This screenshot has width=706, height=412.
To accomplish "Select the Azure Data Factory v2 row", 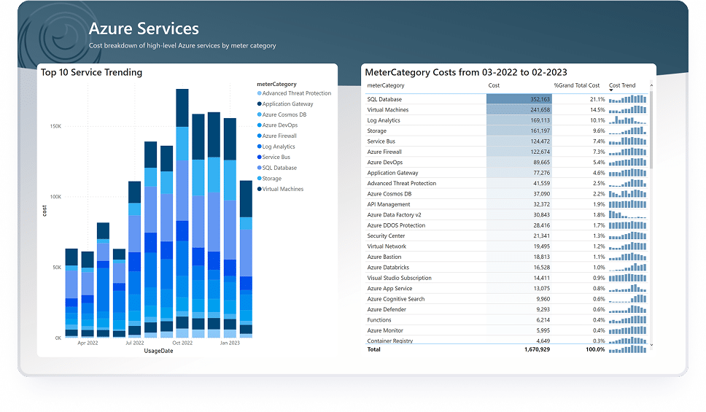I will coord(507,215).
